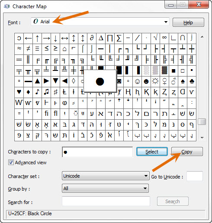Select the male sign character
The width and height of the screenshot is (212, 223).
coord(173,82)
